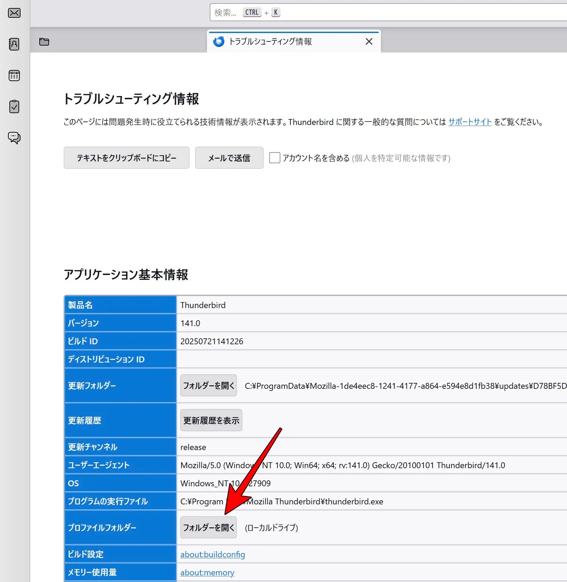The image size is (567, 582).
Task: Click the 更新履歴 row header
Action: point(120,420)
